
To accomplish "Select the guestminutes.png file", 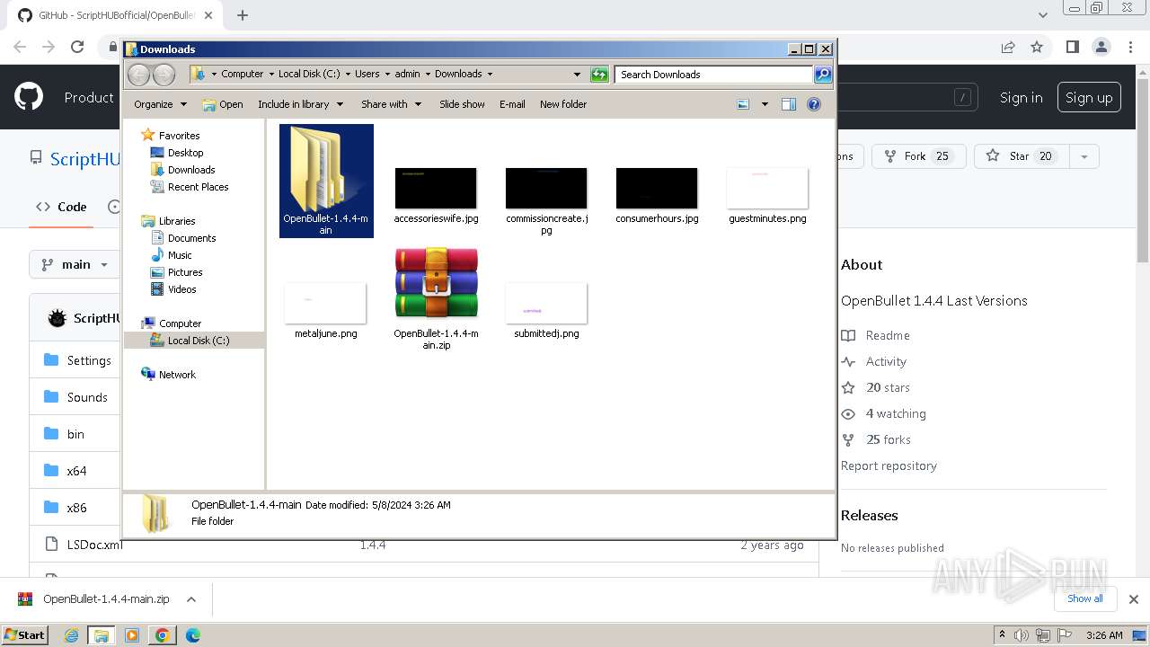I will 767,195.
